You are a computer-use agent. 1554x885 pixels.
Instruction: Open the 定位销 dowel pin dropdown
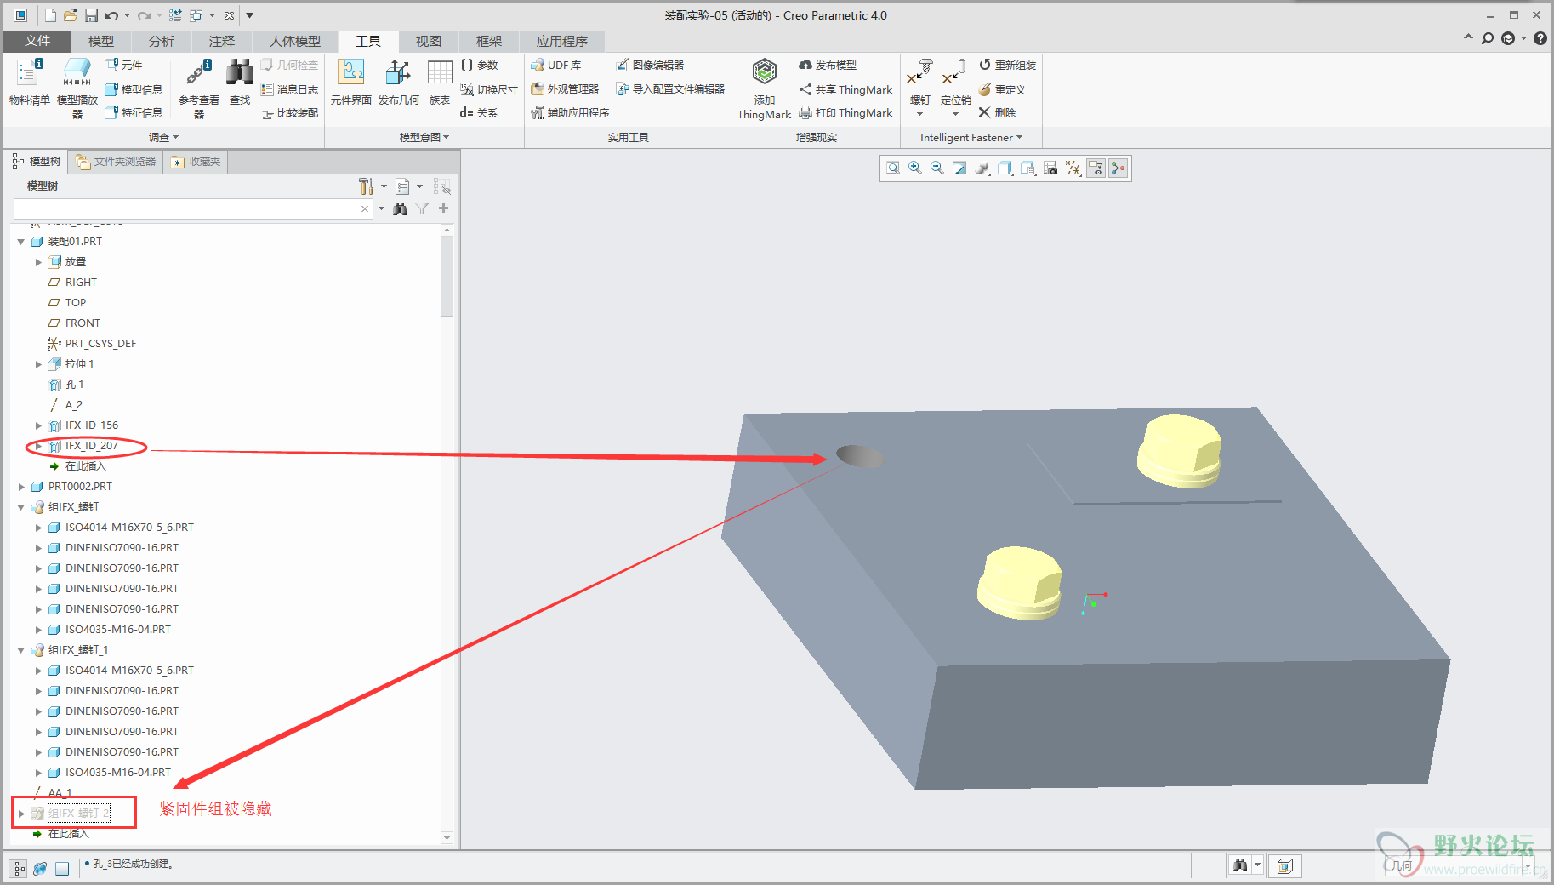(955, 114)
